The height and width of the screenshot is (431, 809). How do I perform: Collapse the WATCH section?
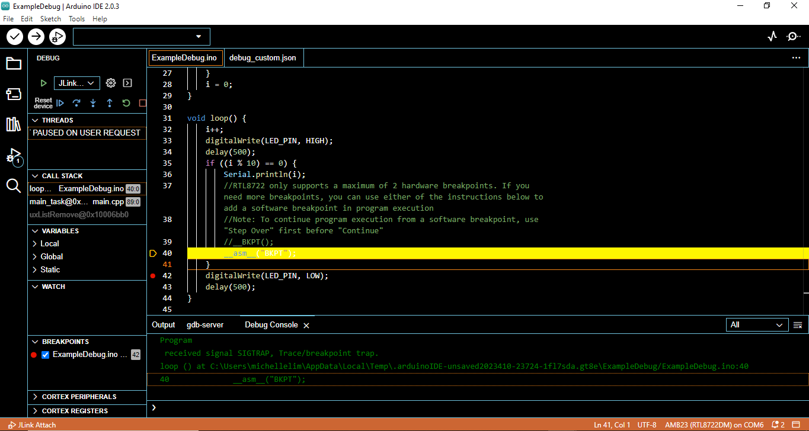click(x=87, y=287)
